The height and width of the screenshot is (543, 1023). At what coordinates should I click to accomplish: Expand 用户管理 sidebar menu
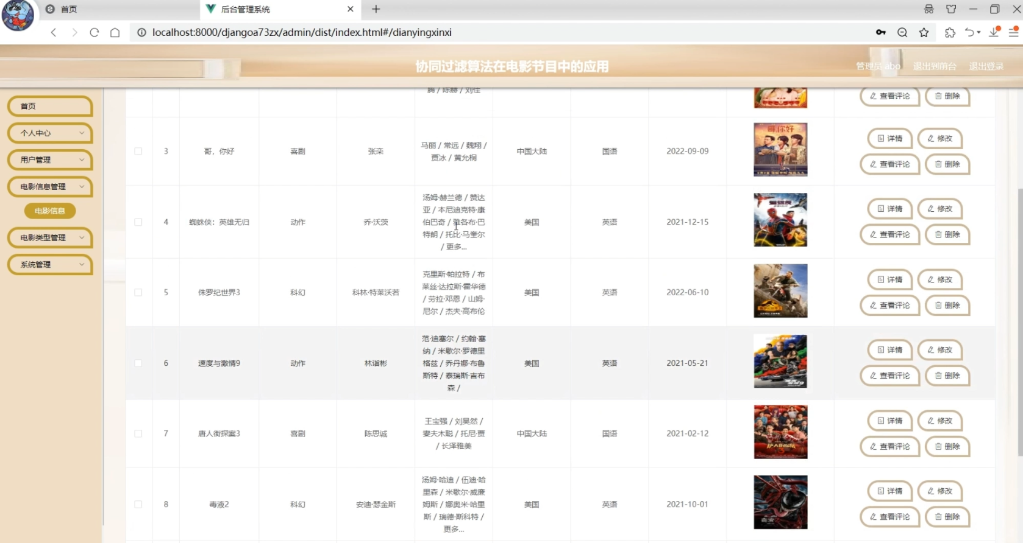(x=50, y=159)
